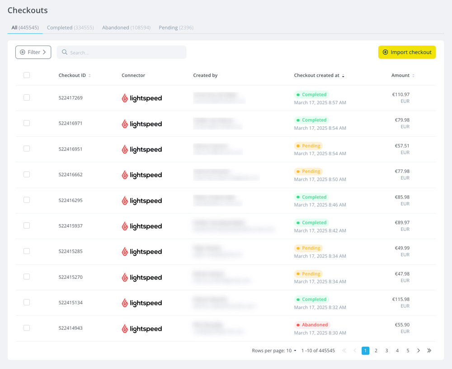This screenshot has width=452, height=369.
Task: Toggle the select-all checkbox in header
Action: tap(27, 75)
